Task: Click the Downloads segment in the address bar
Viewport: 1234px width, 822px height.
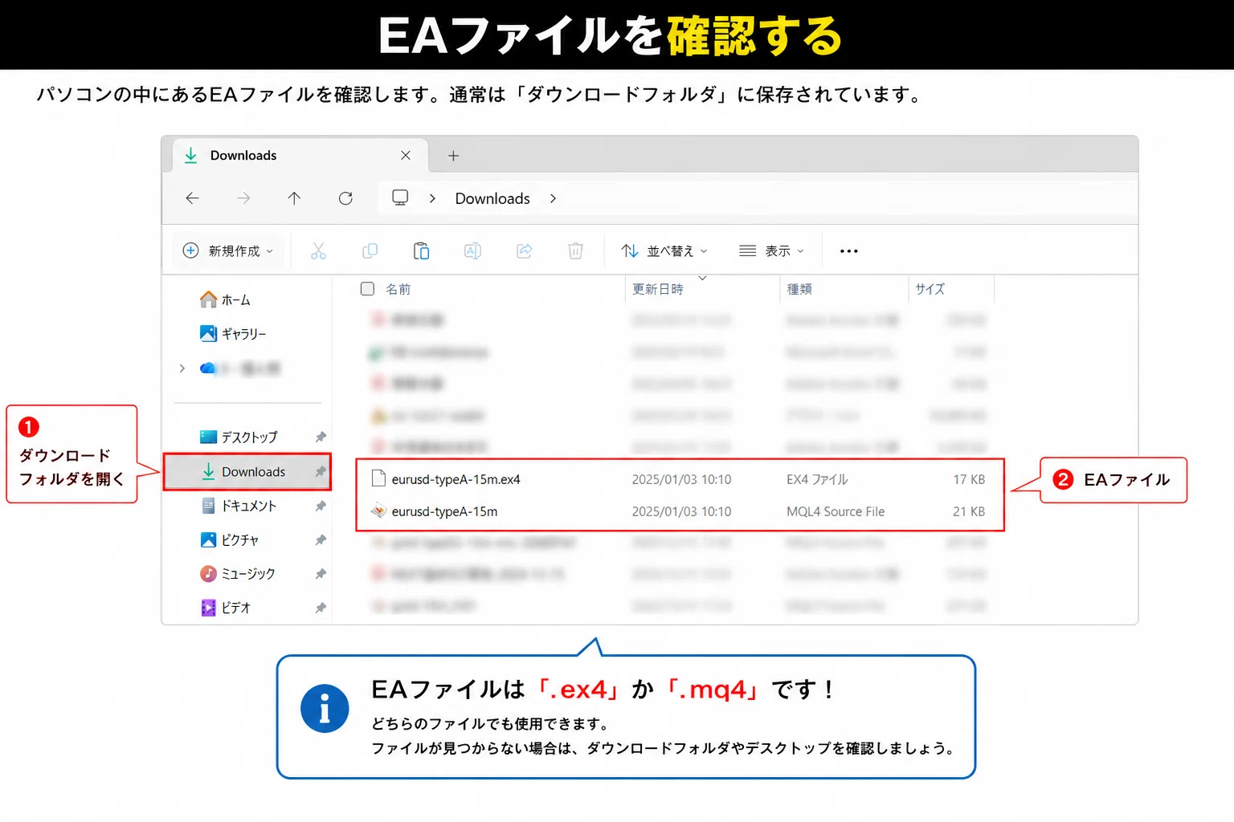Action: (x=492, y=198)
